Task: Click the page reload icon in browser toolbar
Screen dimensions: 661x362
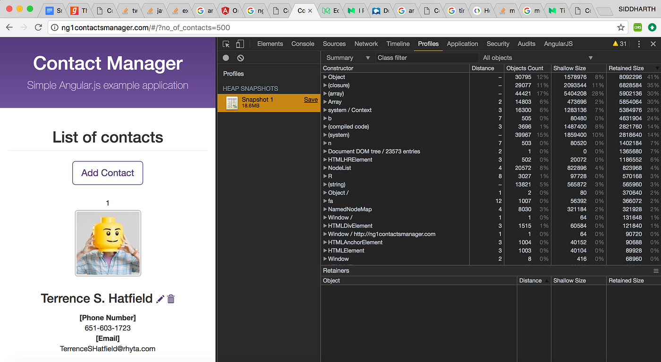Action: [x=38, y=27]
